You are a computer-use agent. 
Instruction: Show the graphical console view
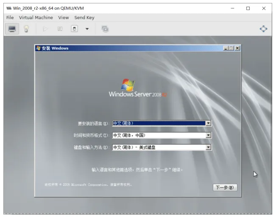12,29
